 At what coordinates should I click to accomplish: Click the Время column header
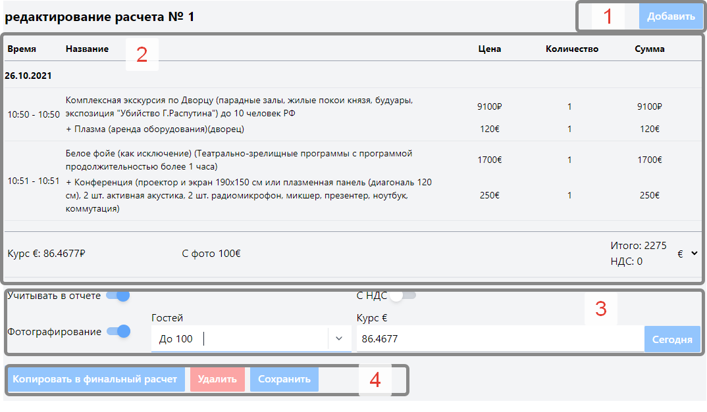[22, 49]
